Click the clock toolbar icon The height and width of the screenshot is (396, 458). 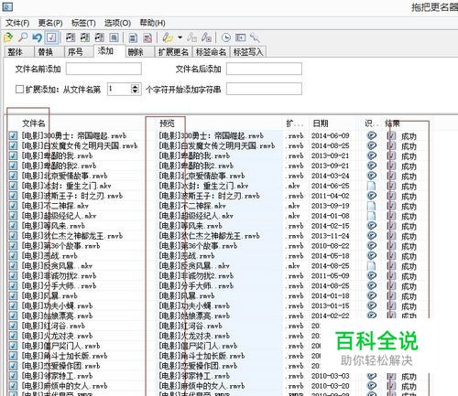[x=226, y=37]
